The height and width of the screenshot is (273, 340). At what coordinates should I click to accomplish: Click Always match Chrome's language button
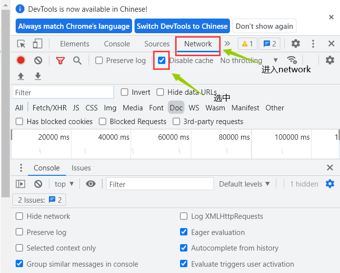click(74, 26)
